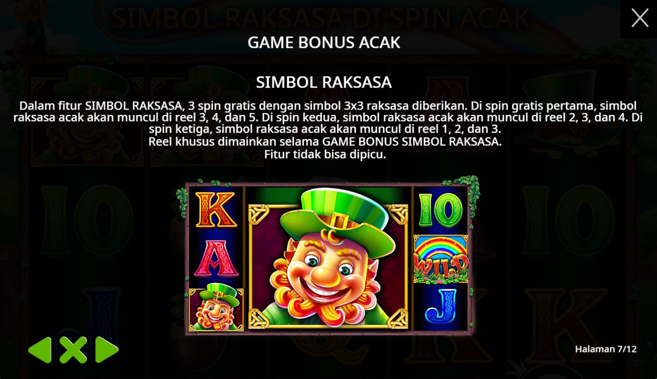Screen dimensions: 657x379
Task: Click the 'Reel khusus dimainkan' sentence
Action: click(x=325, y=142)
